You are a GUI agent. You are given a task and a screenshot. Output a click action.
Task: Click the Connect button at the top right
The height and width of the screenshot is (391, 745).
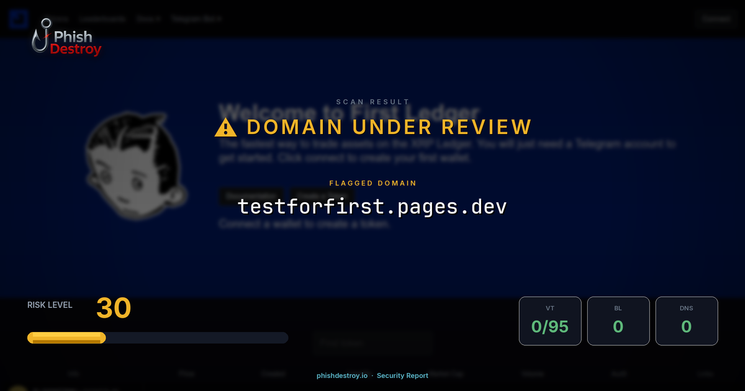point(716,19)
